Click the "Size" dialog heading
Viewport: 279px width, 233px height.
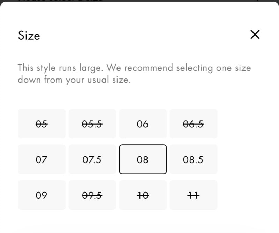point(29,36)
